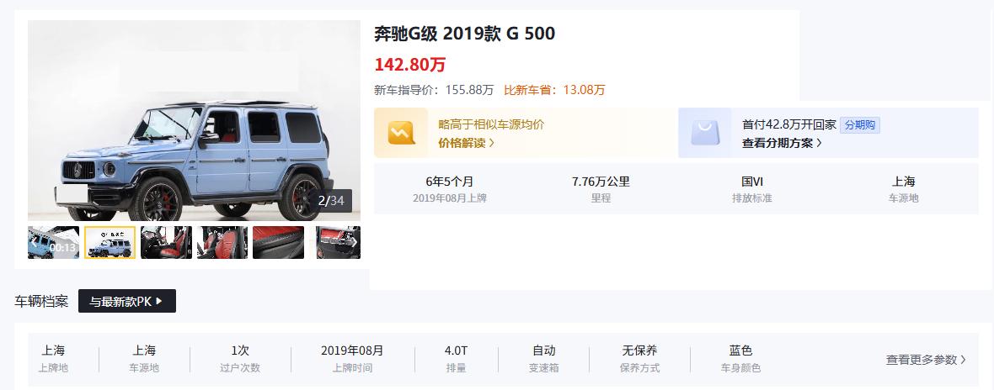994x390 pixels.
Task: Click the 与最新款PK compare button
Action: [127, 302]
